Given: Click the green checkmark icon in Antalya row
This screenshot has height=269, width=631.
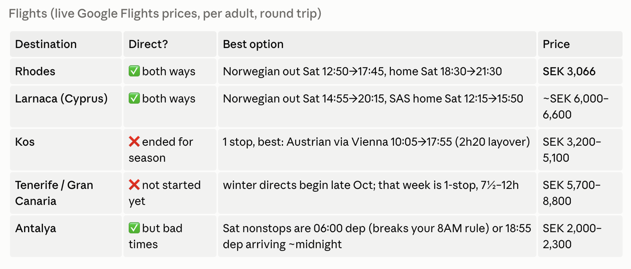Looking at the screenshot, I should coord(134,228).
